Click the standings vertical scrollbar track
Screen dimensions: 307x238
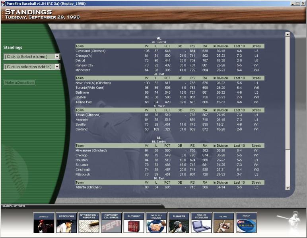click(288, 168)
